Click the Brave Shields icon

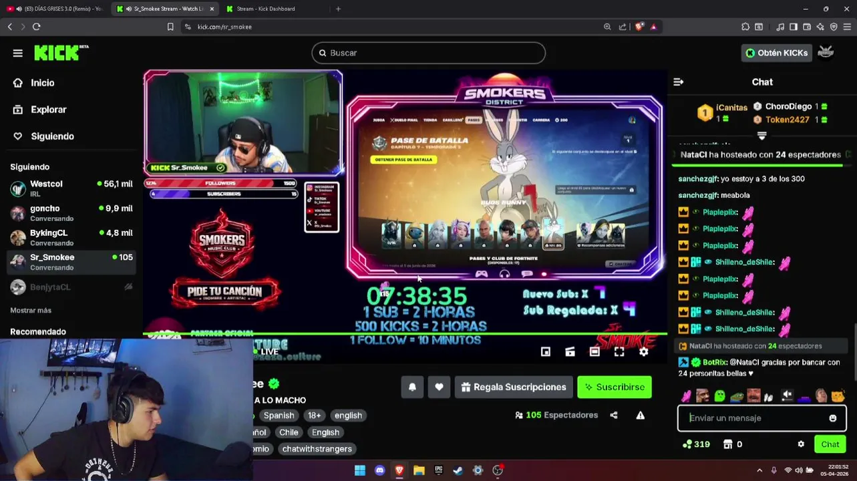[639, 27]
